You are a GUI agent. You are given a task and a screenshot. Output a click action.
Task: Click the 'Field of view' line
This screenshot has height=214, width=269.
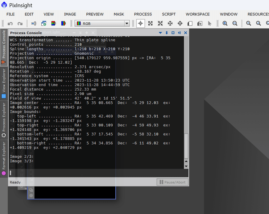(71, 98)
